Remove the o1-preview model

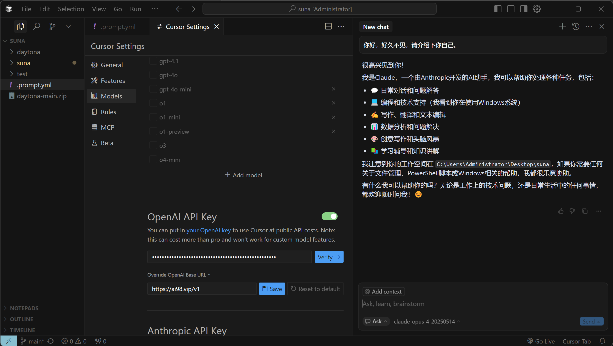(334, 131)
